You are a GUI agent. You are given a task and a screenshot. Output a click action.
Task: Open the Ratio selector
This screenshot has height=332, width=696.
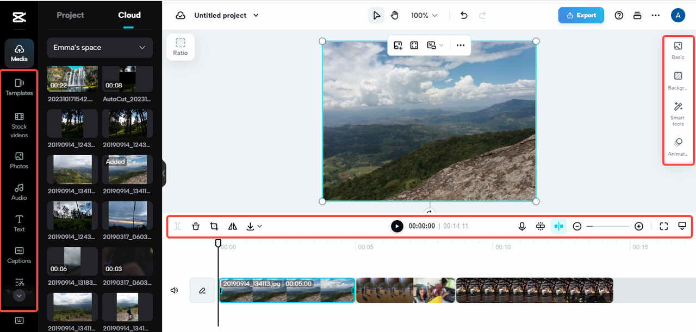[x=181, y=47]
